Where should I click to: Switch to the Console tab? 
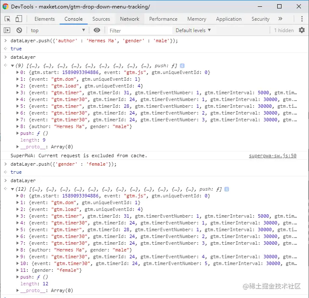(74, 19)
